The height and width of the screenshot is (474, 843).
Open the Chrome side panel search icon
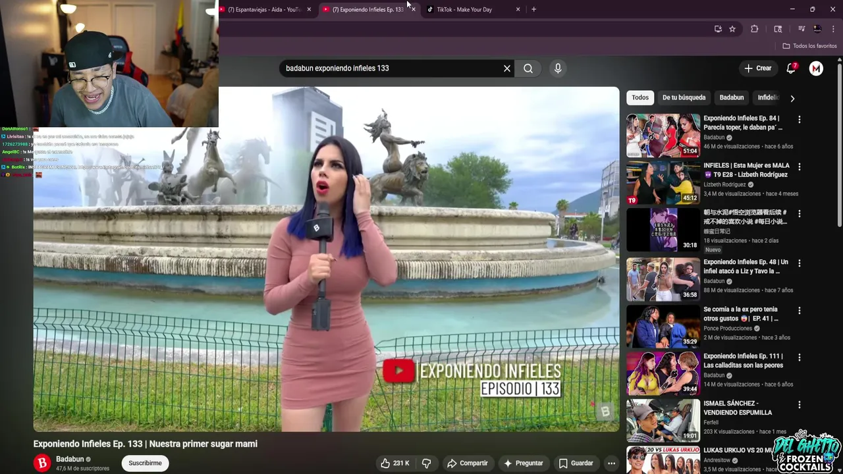point(778,29)
